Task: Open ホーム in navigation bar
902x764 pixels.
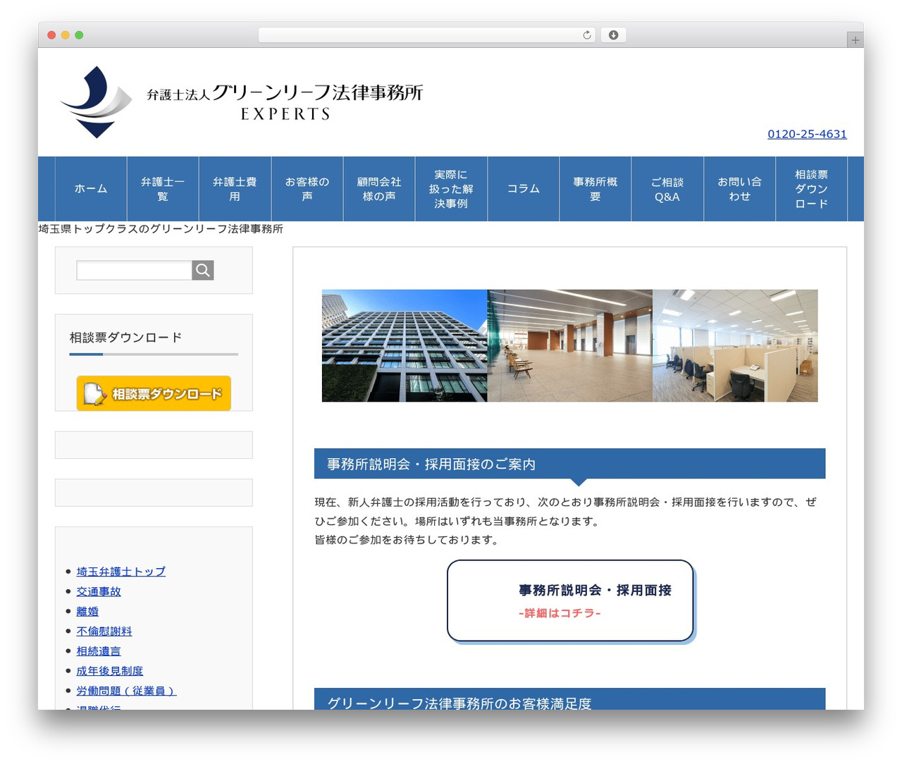Action: [91, 189]
